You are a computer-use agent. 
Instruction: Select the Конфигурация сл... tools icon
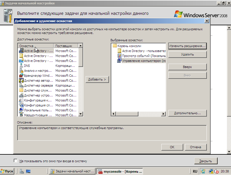(21, 105)
